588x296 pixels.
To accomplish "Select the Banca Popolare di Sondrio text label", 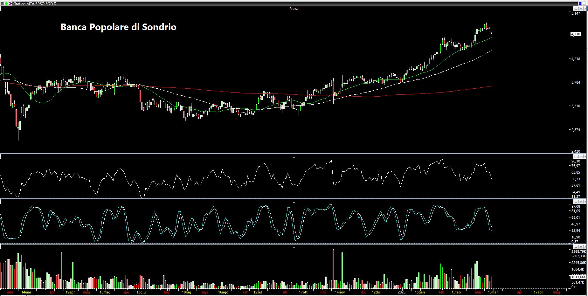I will click(x=118, y=27).
